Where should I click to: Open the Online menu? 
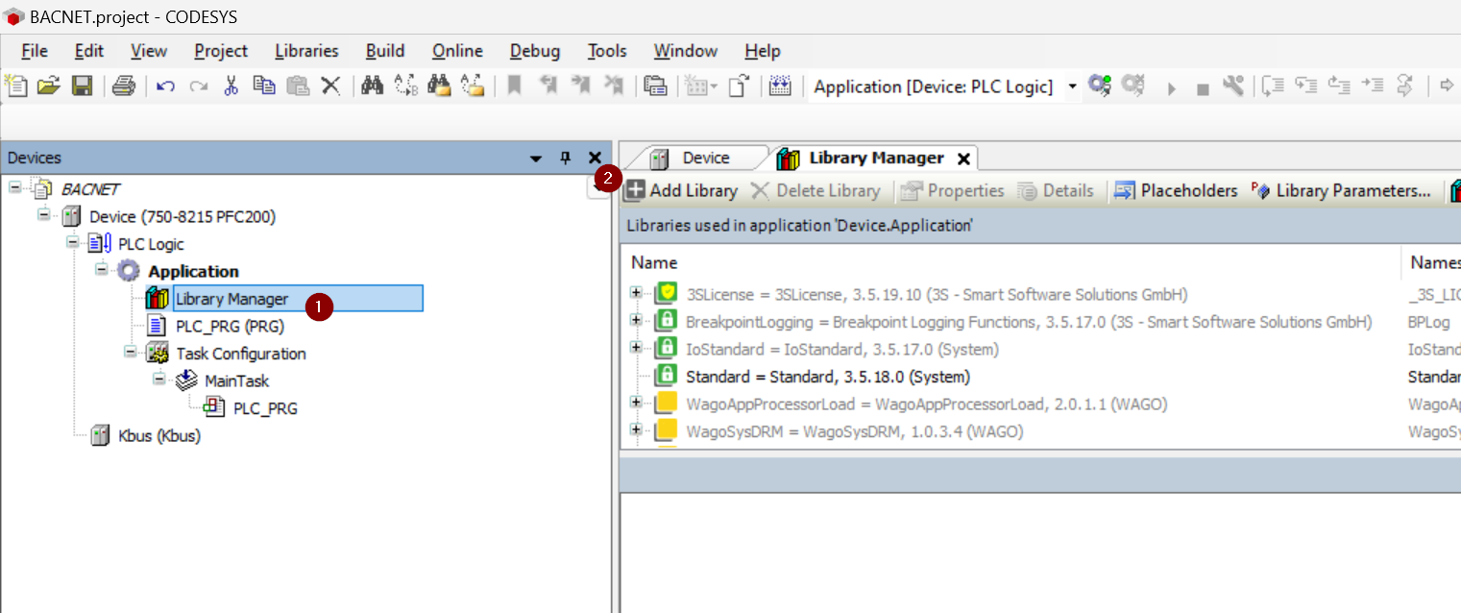coord(457,51)
